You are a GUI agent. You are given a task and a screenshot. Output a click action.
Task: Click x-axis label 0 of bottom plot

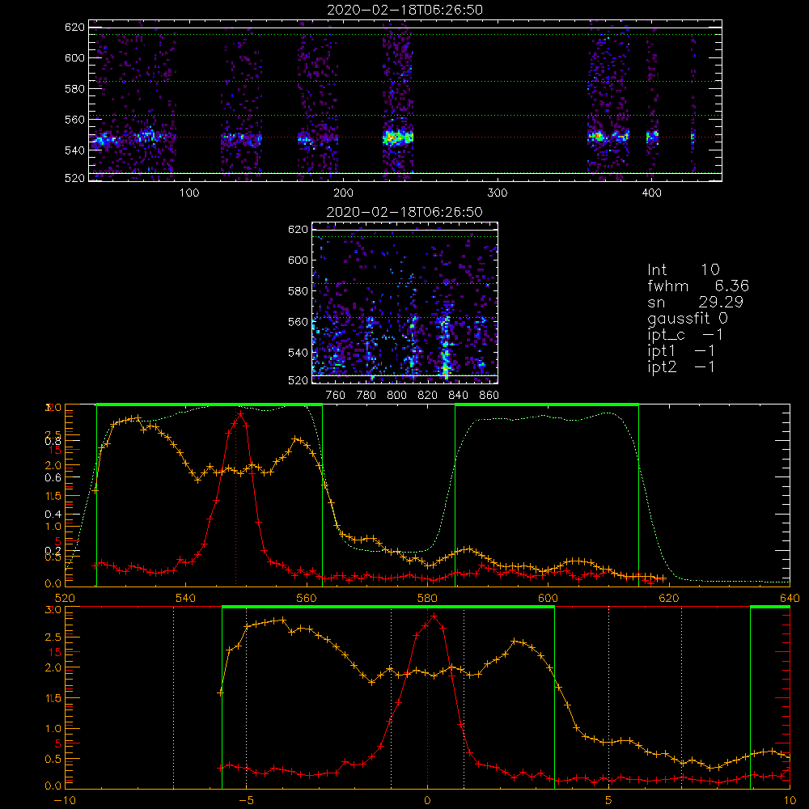click(x=427, y=801)
